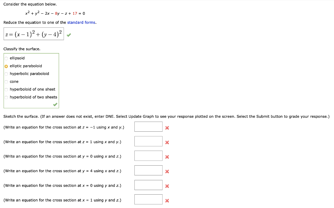Click red X beside x = 0 field
Screen dimensions: 334x208
click(x=167, y=186)
